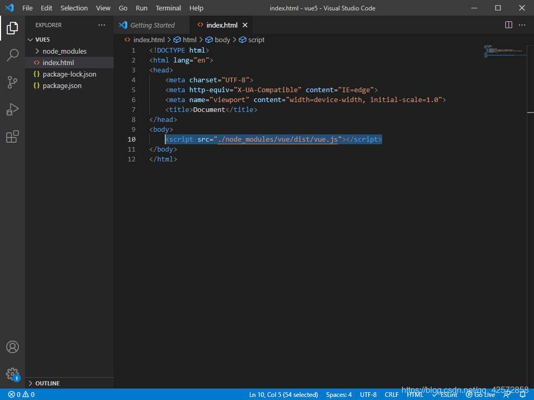This screenshot has width=534, height=400.
Task: Select index.html in the Explorer tree
Action: point(69,63)
